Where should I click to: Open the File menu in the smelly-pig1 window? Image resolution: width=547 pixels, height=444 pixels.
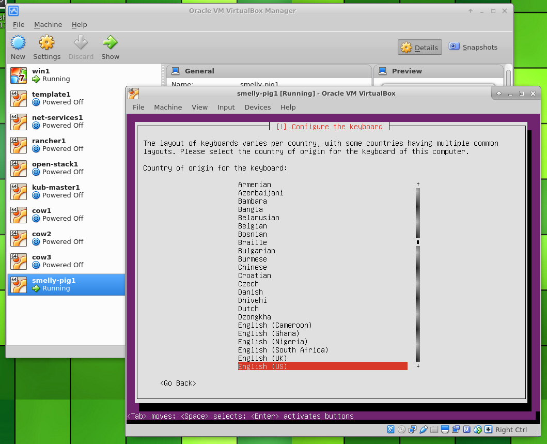coord(138,107)
